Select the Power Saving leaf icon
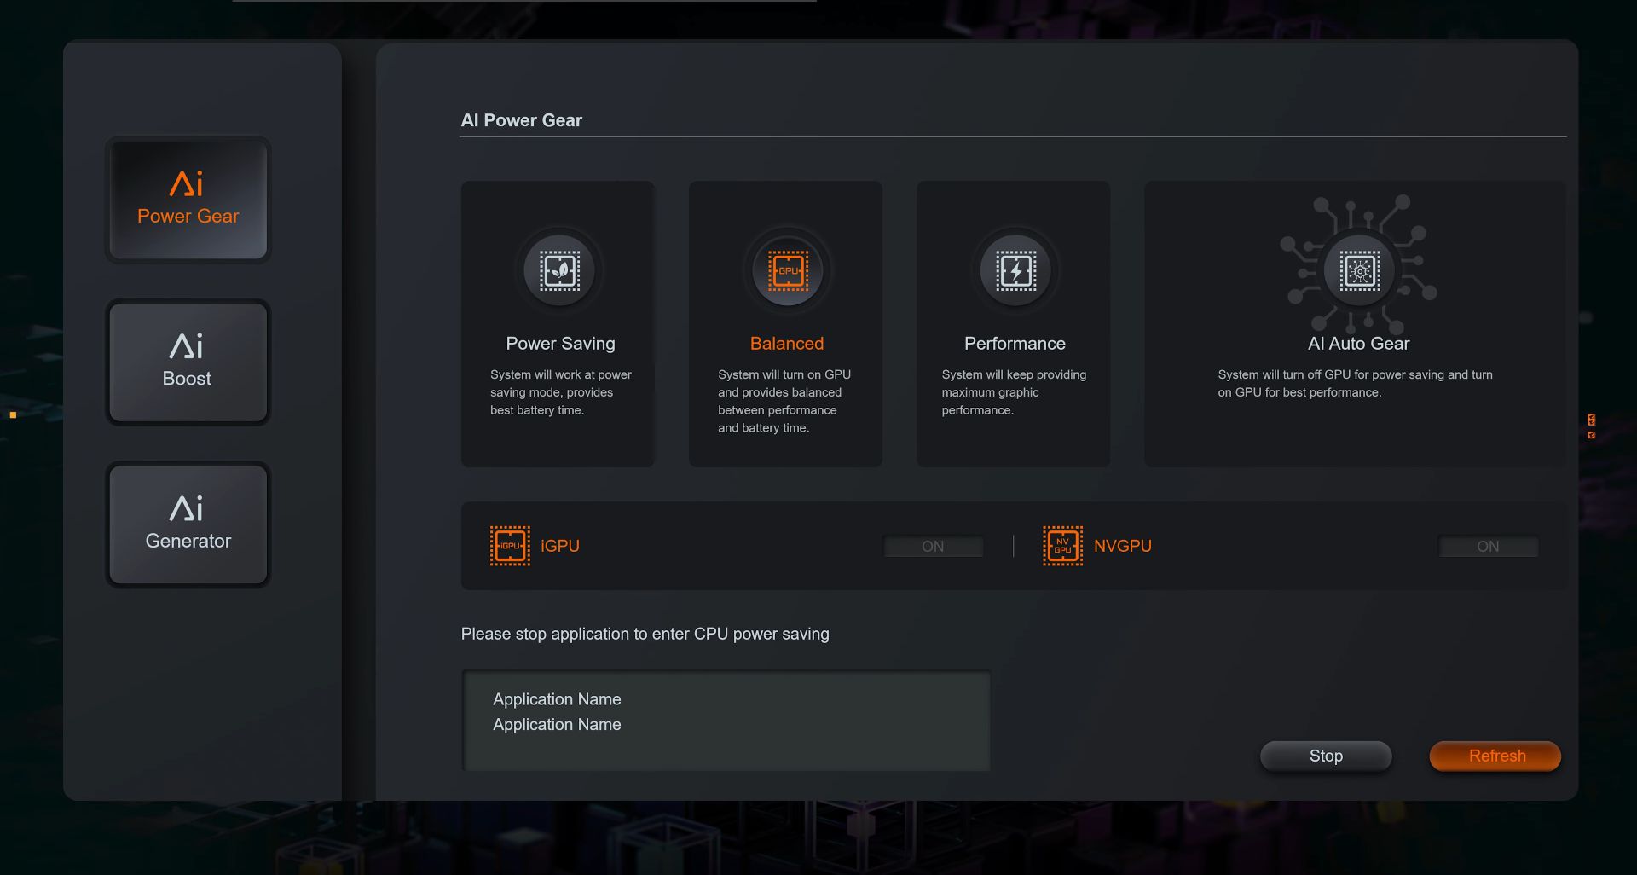The height and width of the screenshot is (875, 1637). pos(558,270)
